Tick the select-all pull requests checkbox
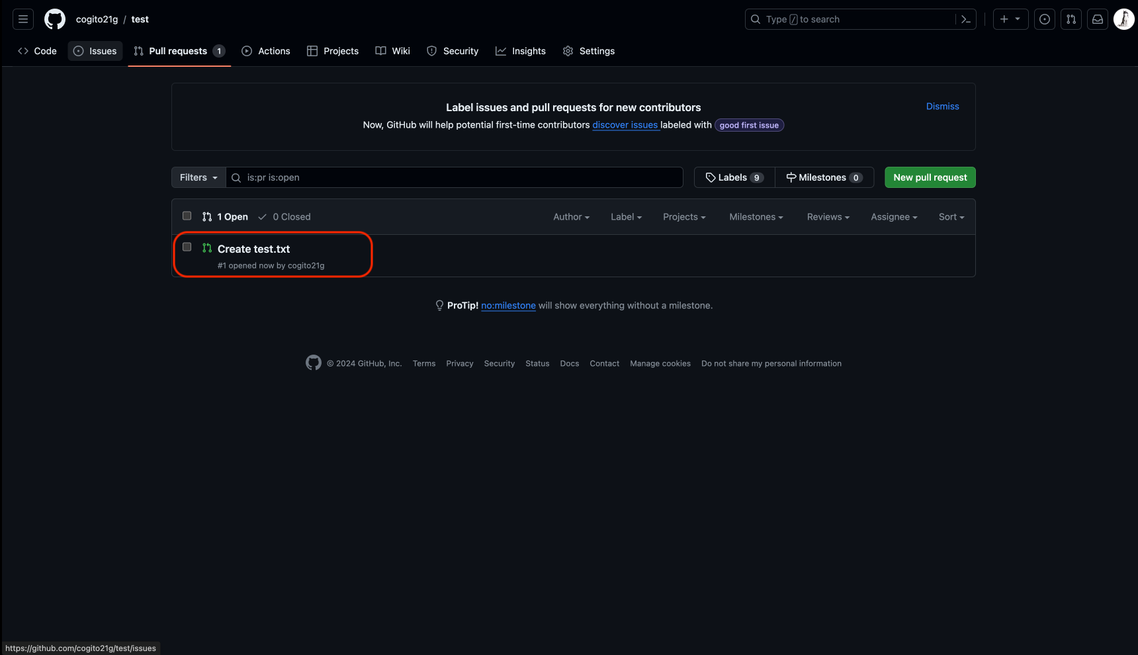The width and height of the screenshot is (1138, 655). coord(187,216)
